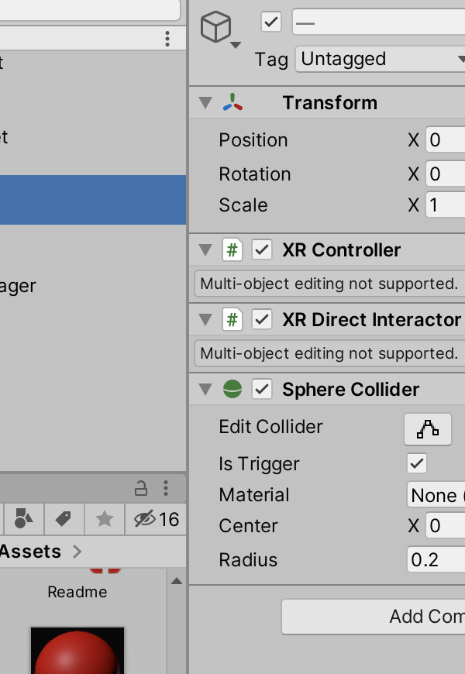This screenshot has height=674, width=465.
Task: Click the GameObject cube icon
Action: click(x=215, y=27)
